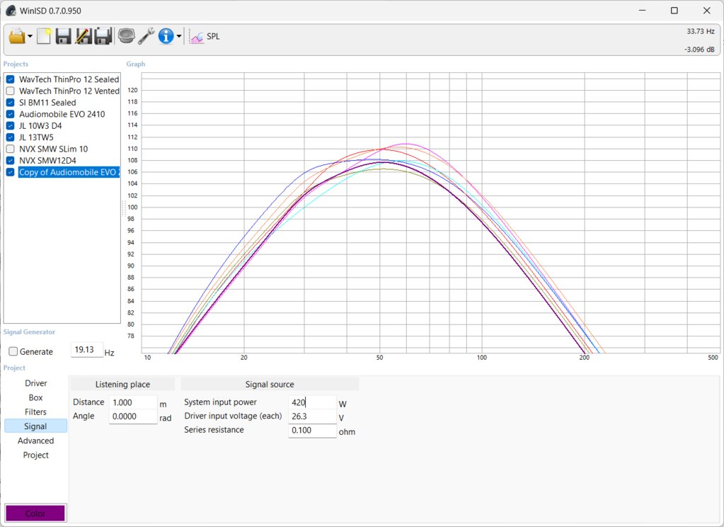The width and height of the screenshot is (724, 527).
Task: Open the Box tab
Action: click(36, 397)
